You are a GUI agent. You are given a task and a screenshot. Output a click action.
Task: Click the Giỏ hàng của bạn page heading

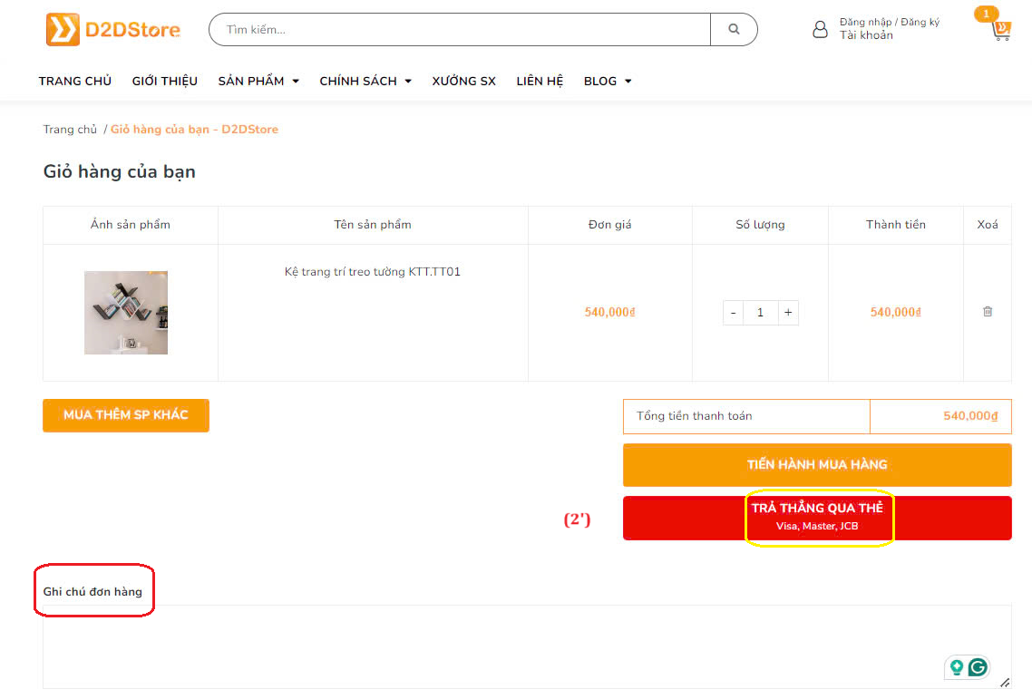119,171
